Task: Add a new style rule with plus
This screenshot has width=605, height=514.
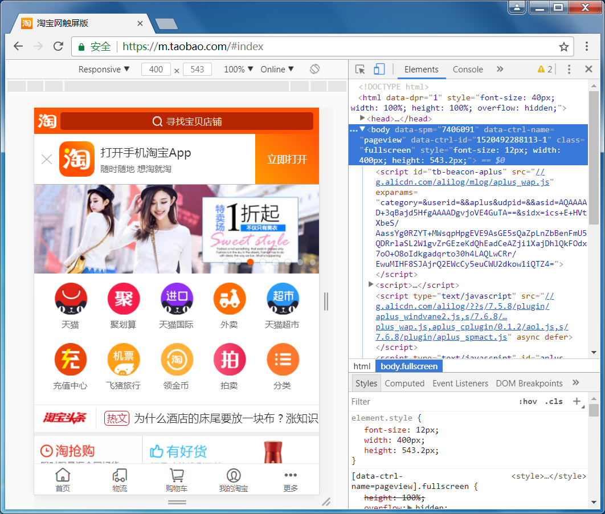Action: [x=577, y=401]
